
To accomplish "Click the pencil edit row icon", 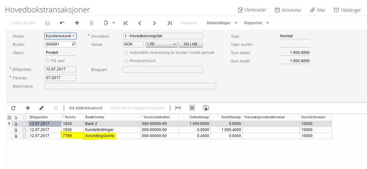I will click(x=42, y=108).
